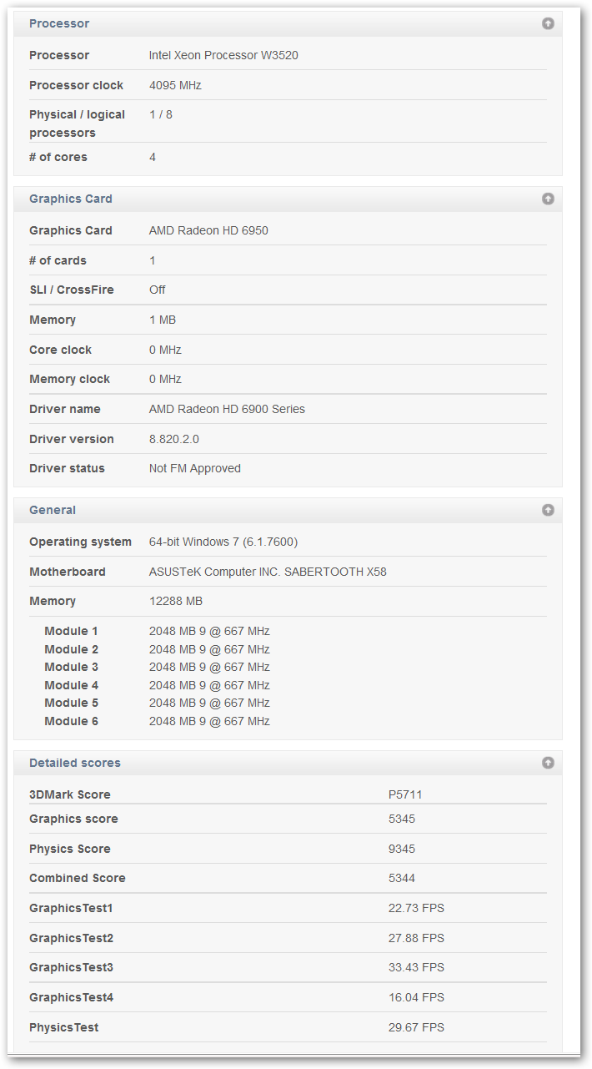Click the Detailed scores header title

click(75, 763)
